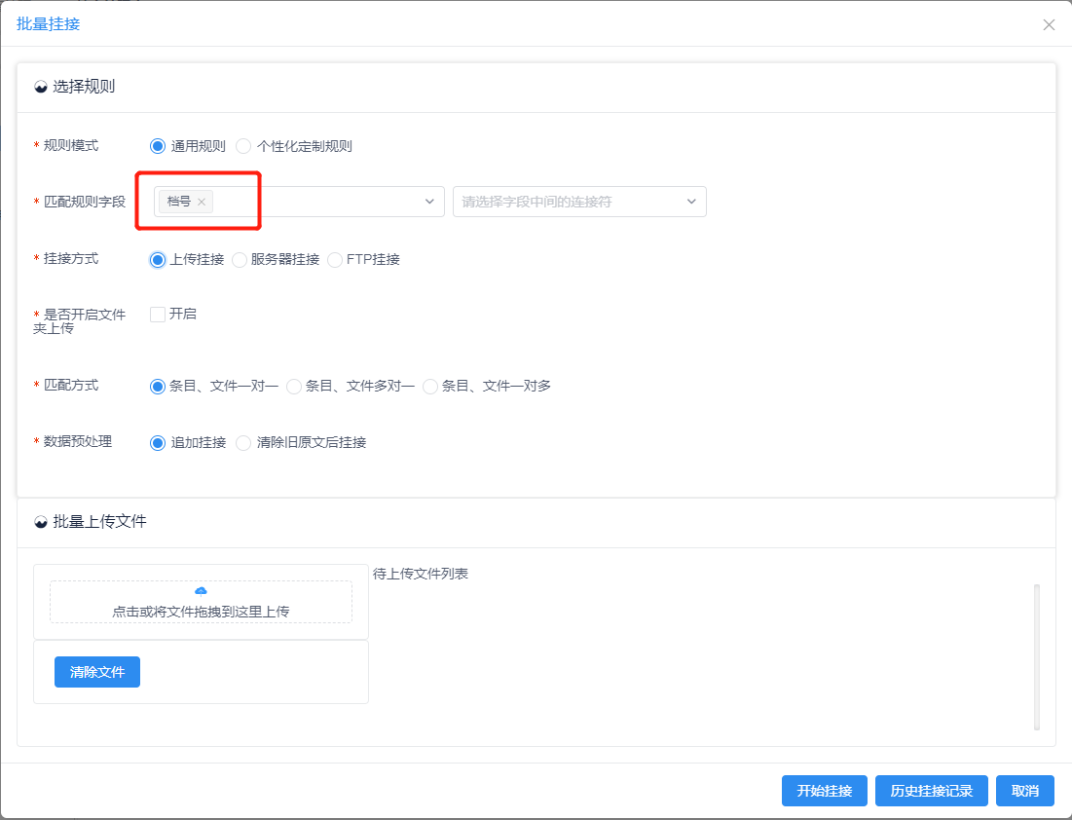This screenshot has width=1072, height=820.
Task: Select the 个性化定制规则 radio option
Action: (244, 146)
